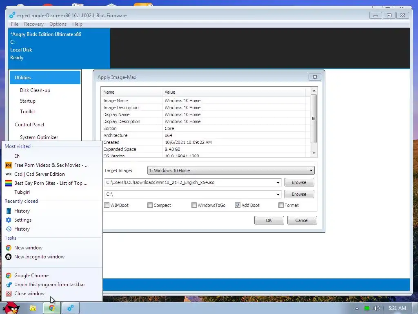Select Control Panel in sidebar

click(29, 125)
